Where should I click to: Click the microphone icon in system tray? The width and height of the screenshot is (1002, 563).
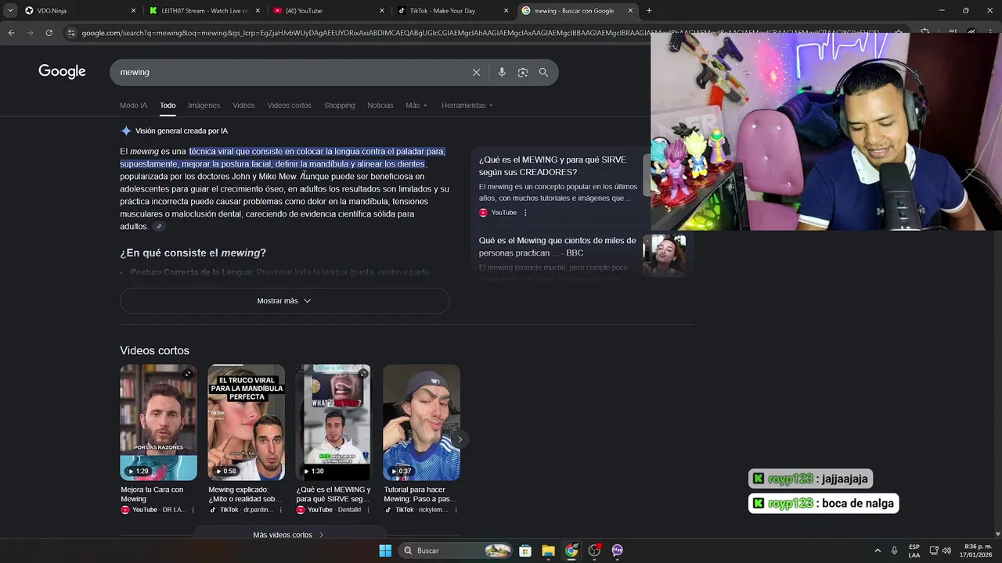pos(895,550)
